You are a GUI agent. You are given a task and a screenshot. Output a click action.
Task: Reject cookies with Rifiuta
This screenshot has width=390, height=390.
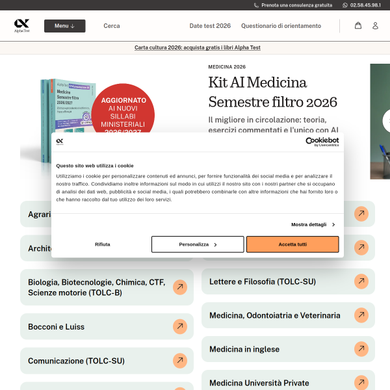[102, 244]
